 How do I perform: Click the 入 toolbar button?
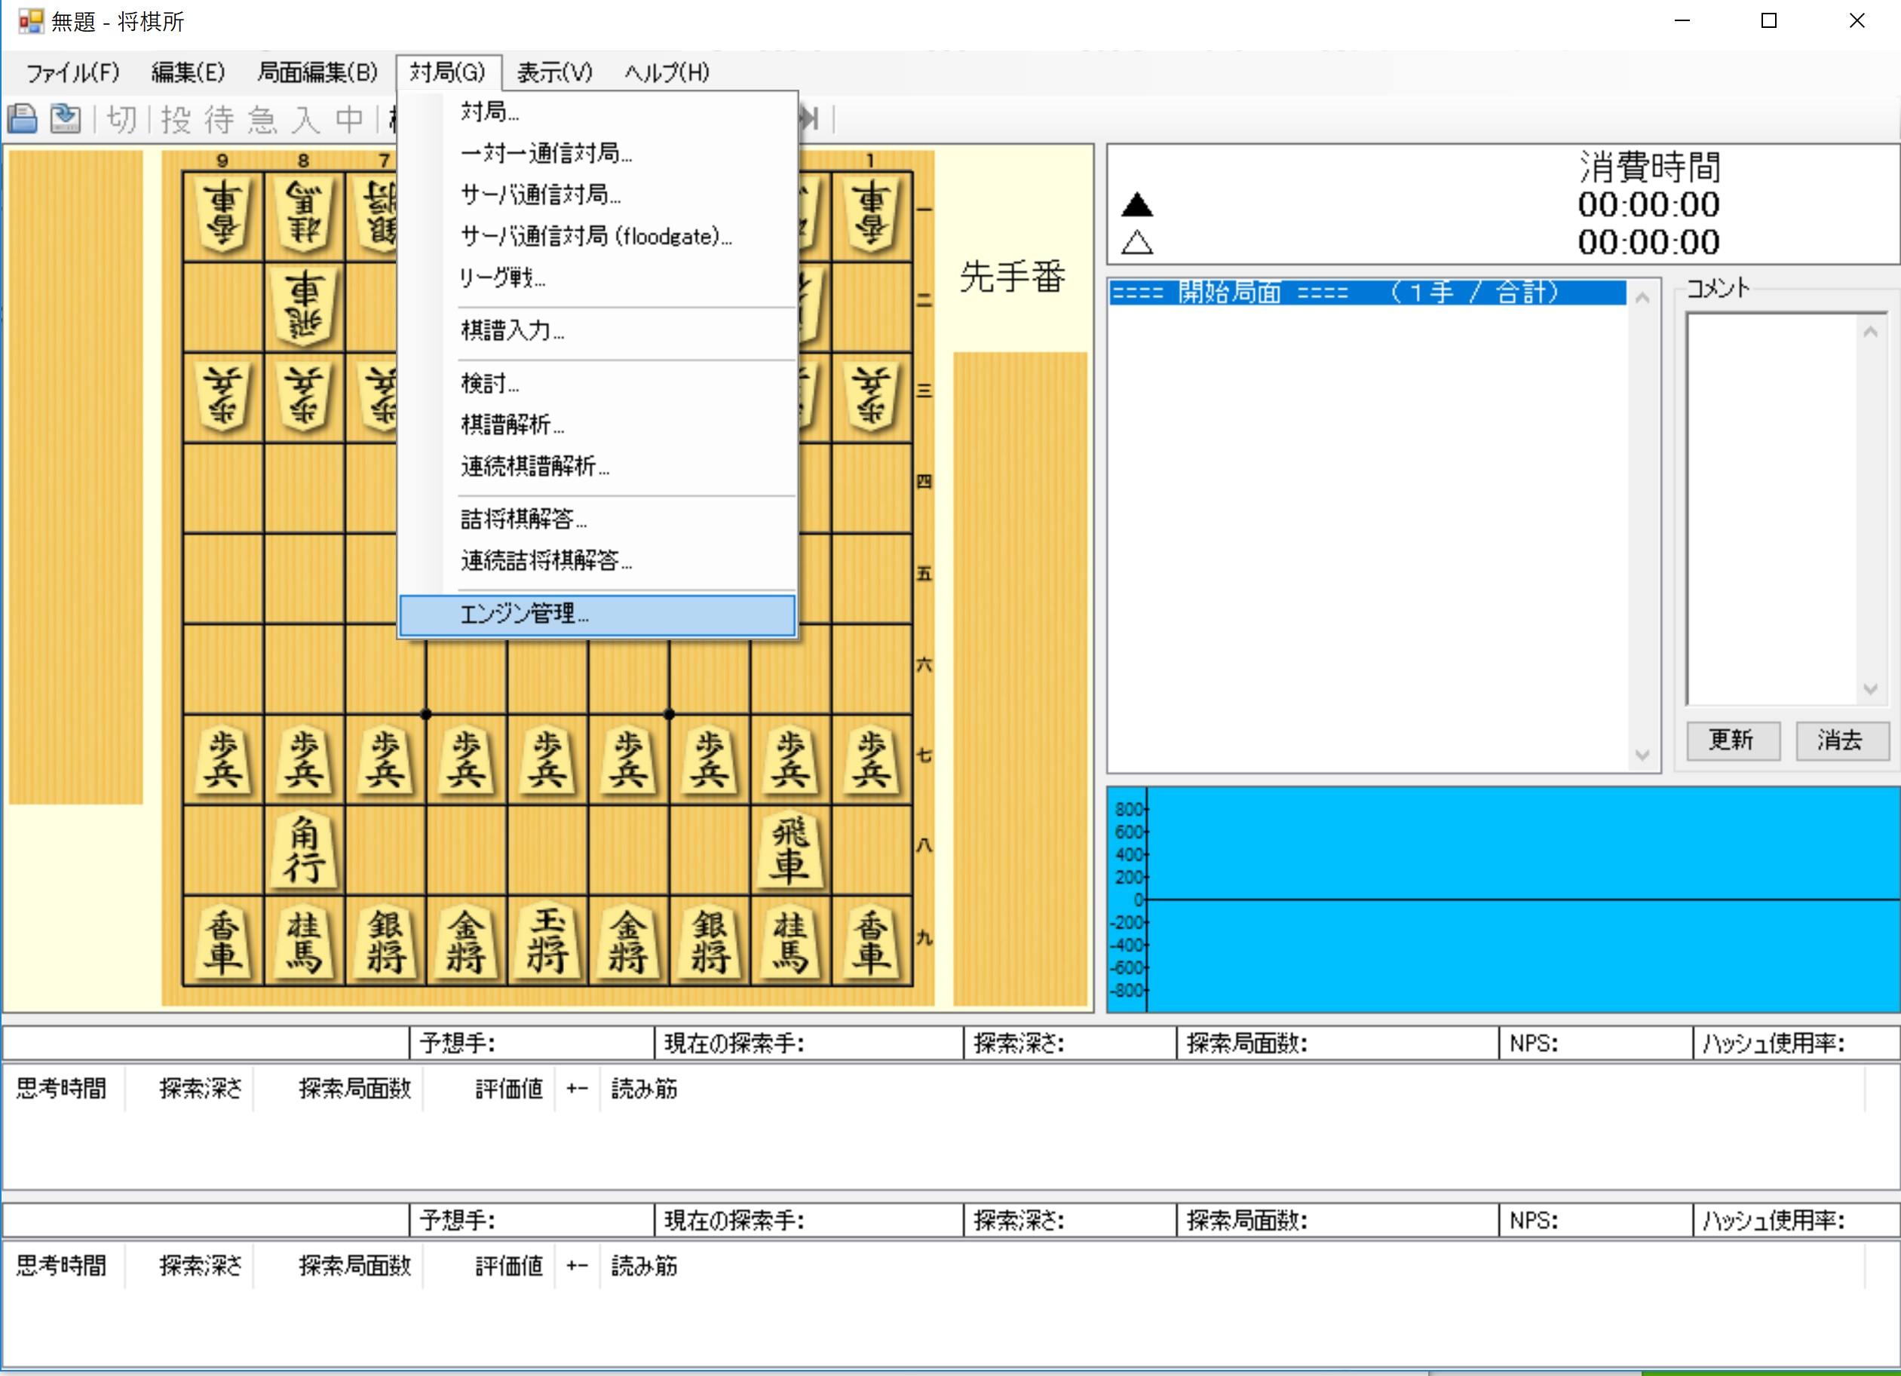coord(306,120)
